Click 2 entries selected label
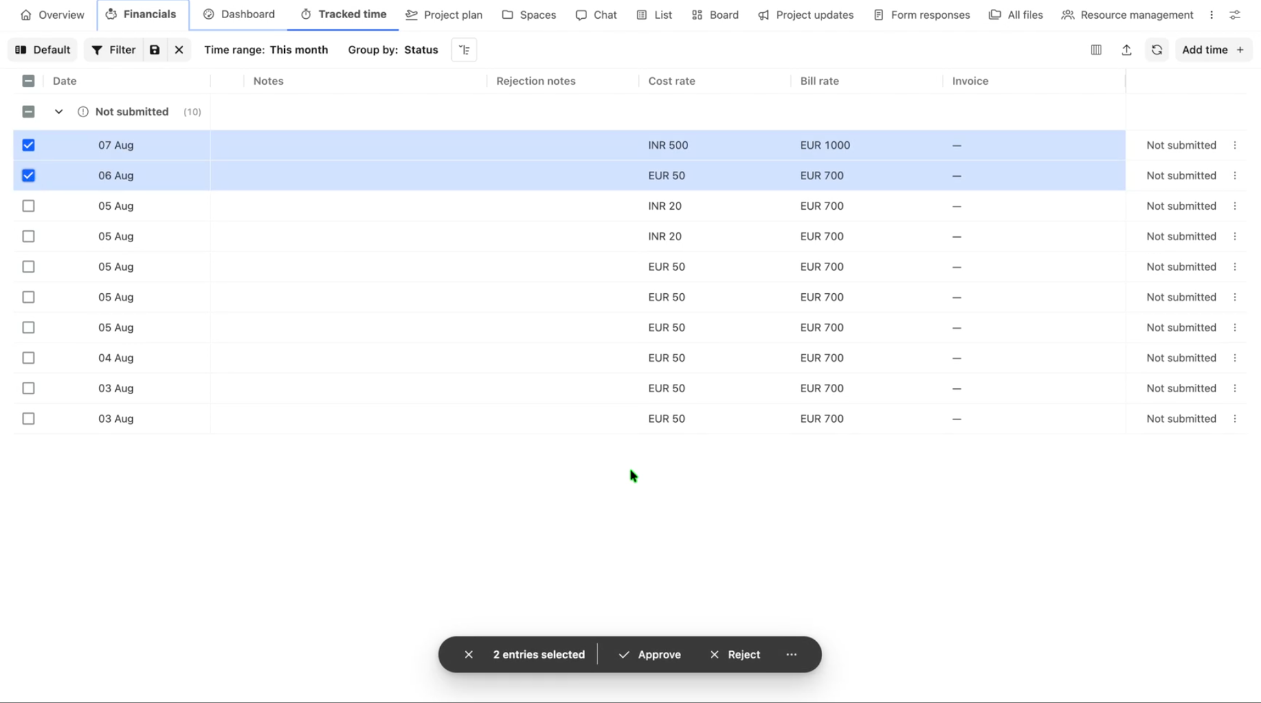The width and height of the screenshot is (1261, 703). (x=539, y=654)
